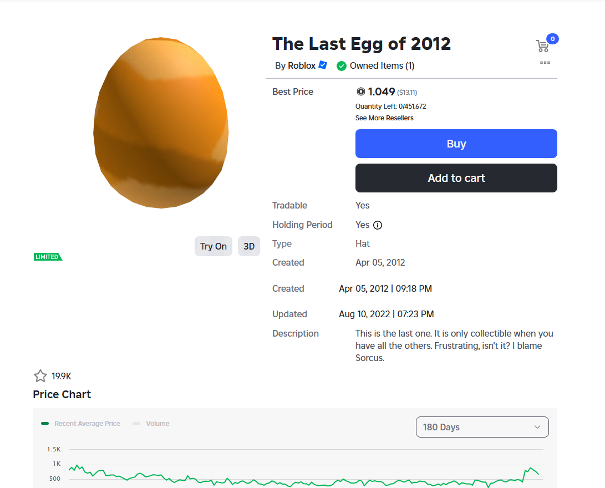The width and height of the screenshot is (605, 488).
Task: Click the Roblox verified badge
Action: tap(323, 65)
